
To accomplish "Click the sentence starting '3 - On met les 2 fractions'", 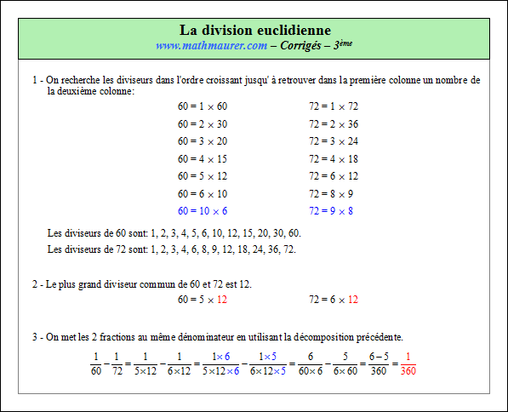I will tap(218, 337).
